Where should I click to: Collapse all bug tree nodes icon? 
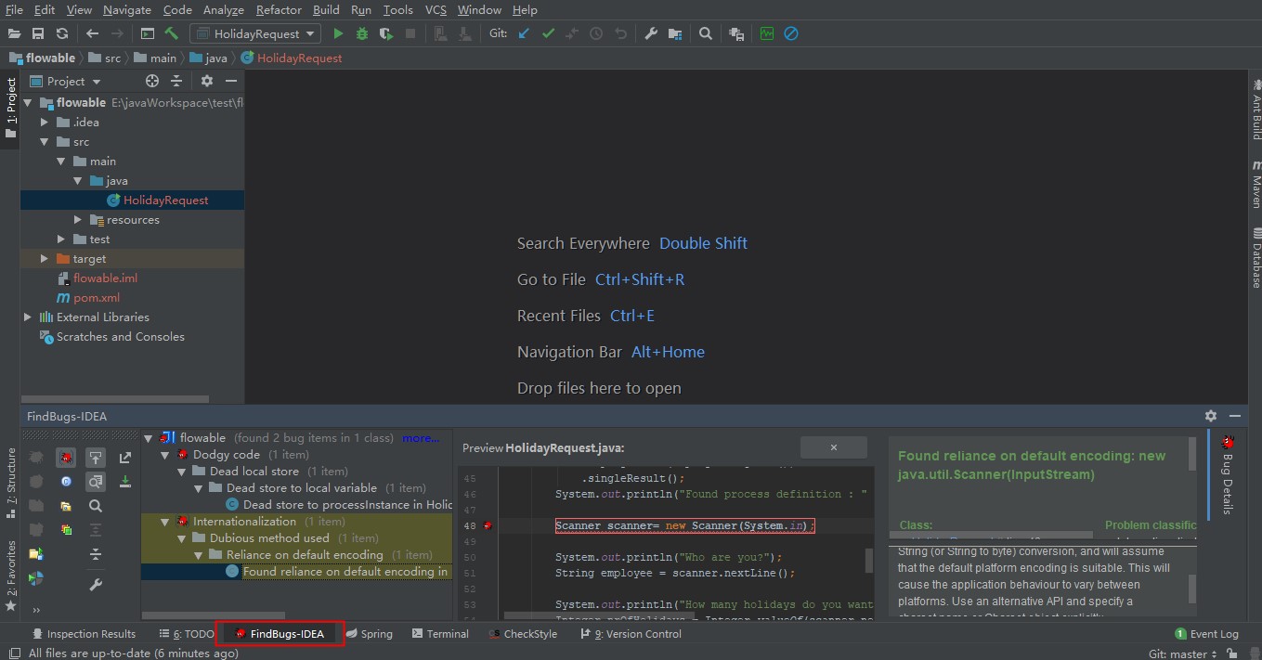[x=96, y=554]
